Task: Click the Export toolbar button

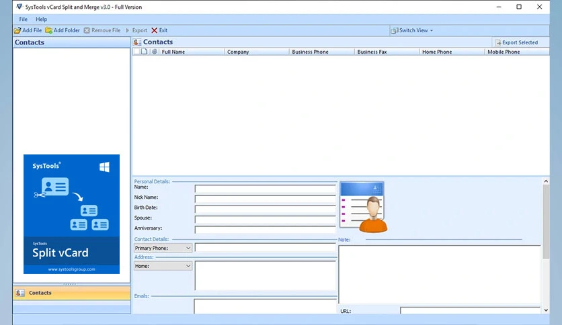Action: pos(136,30)
